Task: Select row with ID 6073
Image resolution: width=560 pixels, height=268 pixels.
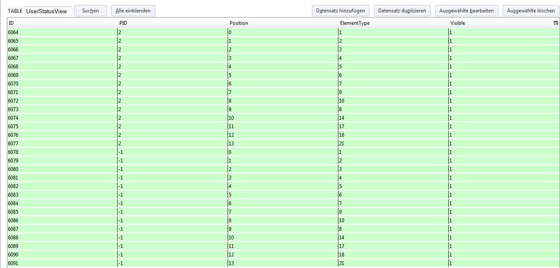Action: [x=283, y=109]
